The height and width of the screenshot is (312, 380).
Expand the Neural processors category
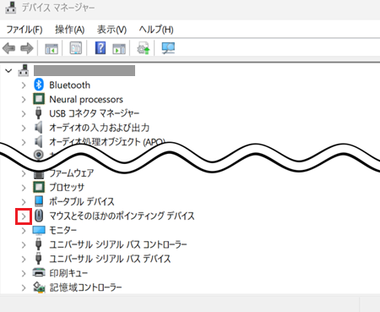[24, 100]
